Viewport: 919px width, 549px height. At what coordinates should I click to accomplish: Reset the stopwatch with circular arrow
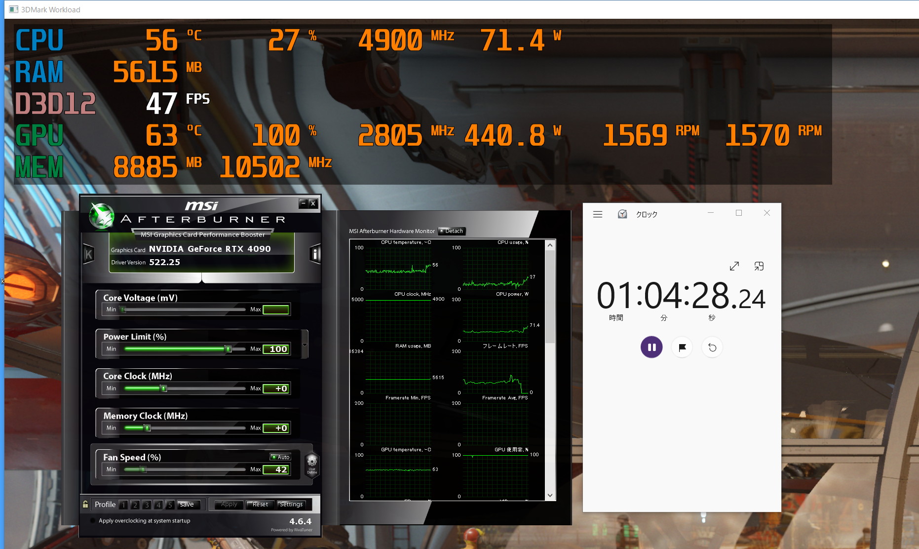point(712,347)
